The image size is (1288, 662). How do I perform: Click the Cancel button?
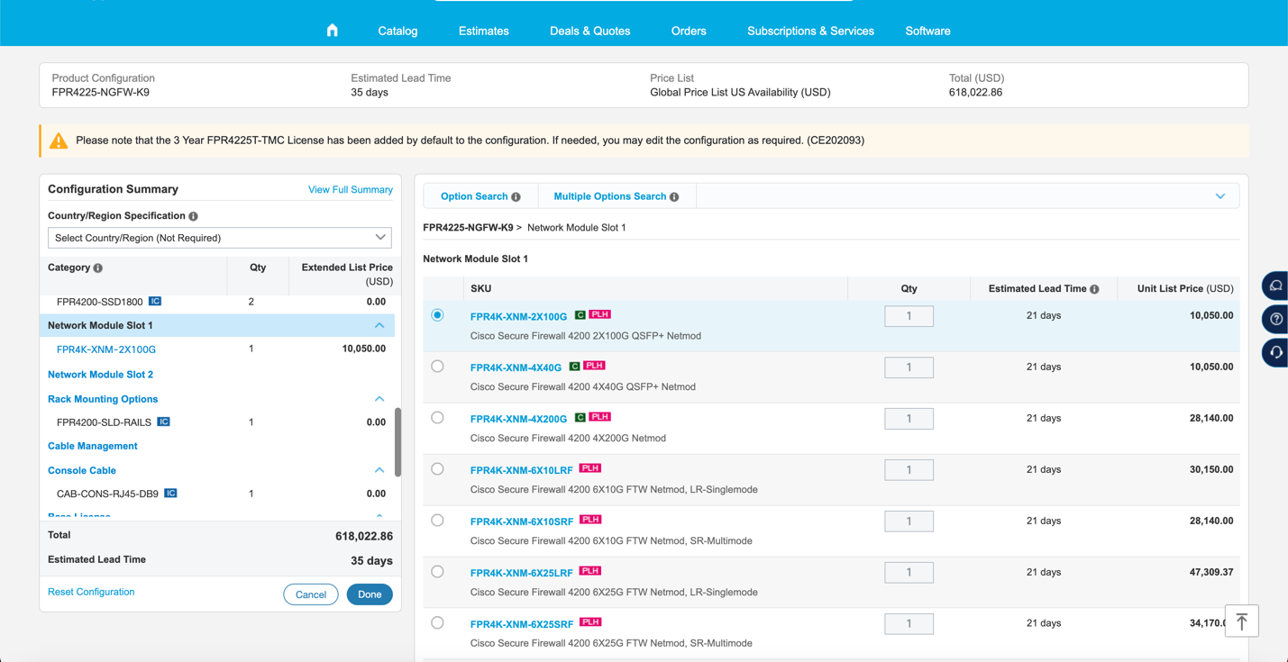tap(311, 594)
